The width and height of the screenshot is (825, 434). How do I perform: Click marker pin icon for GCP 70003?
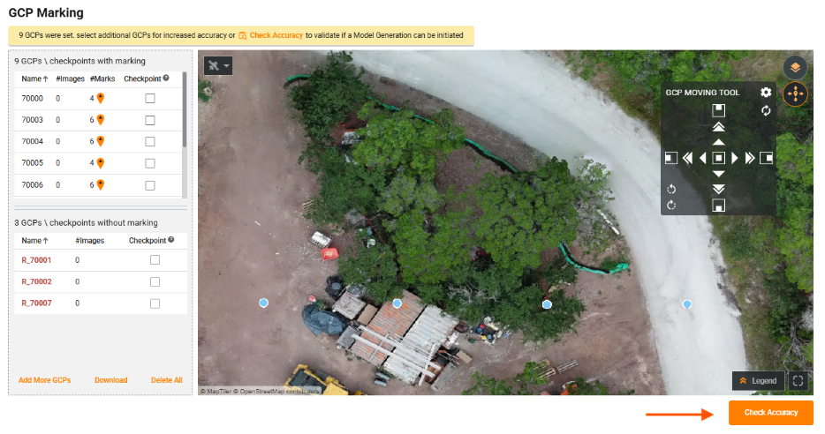pos(101,120)
